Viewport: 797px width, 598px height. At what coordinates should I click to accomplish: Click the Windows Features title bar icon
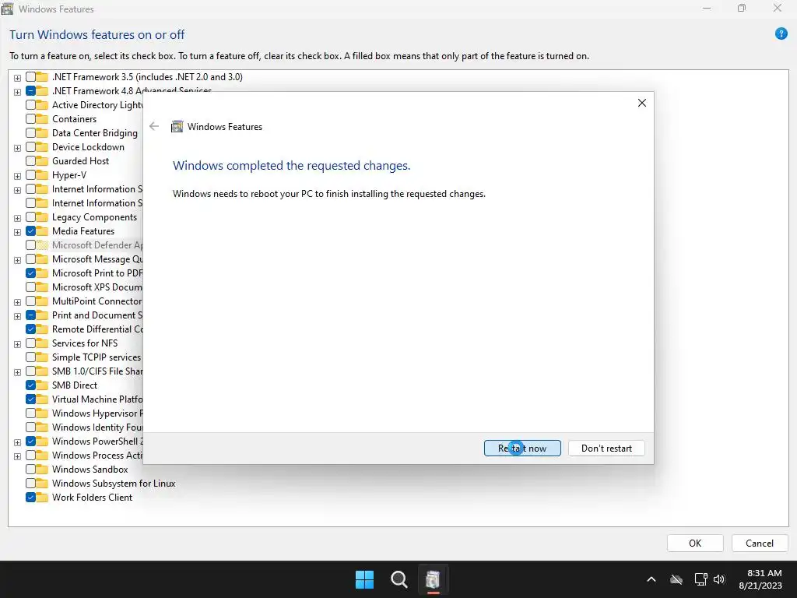8,9
